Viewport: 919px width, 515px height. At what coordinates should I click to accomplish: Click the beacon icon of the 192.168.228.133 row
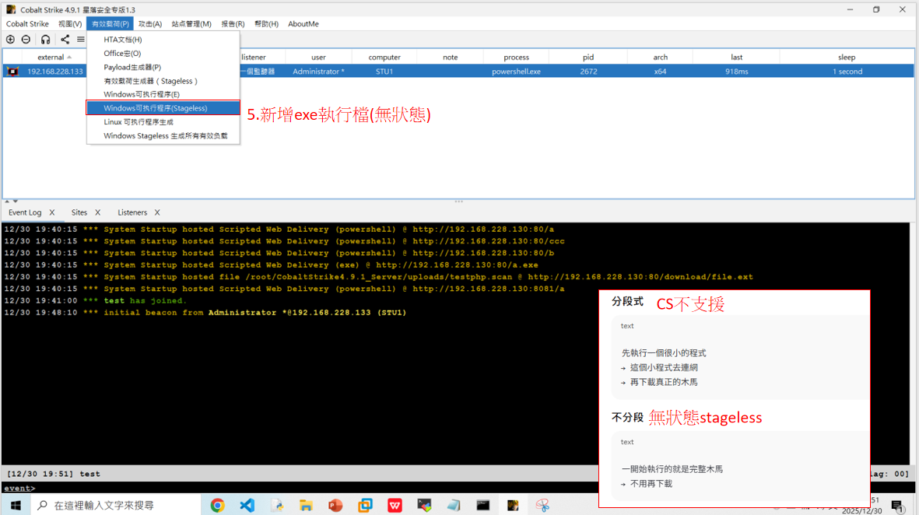[12, 72]
